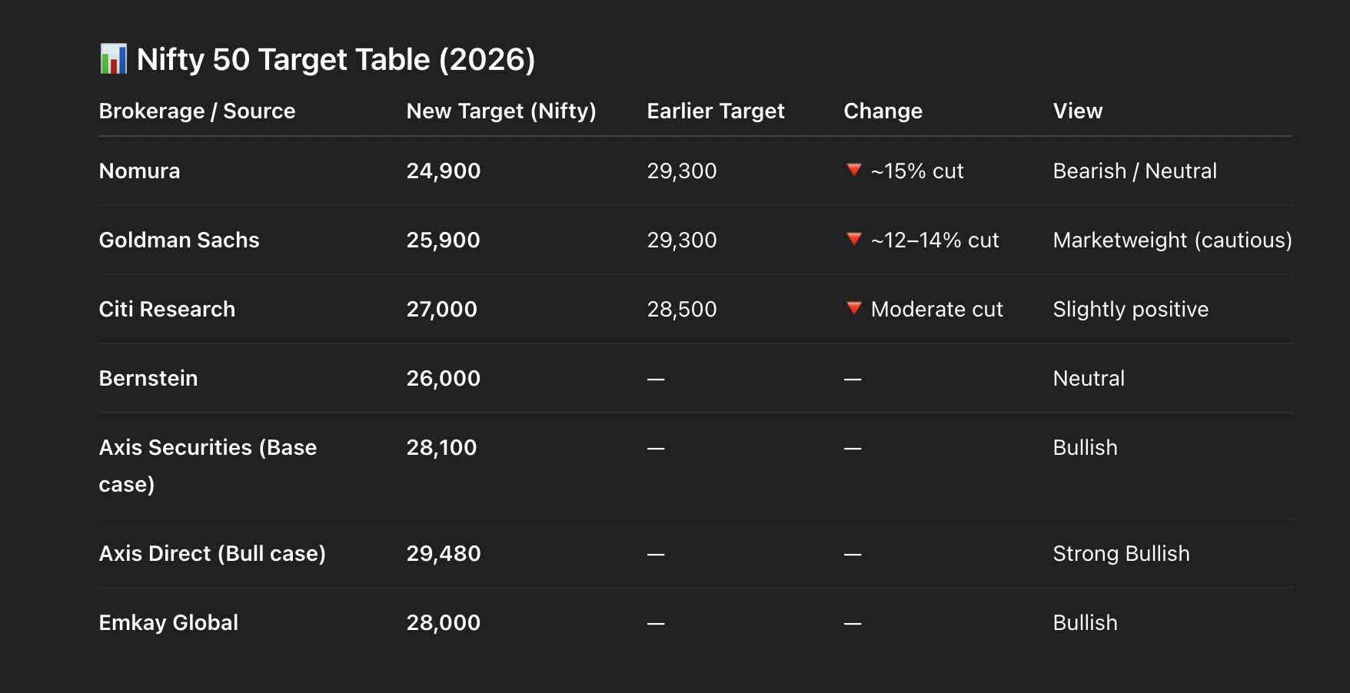Click Citi Research in the table
Viewport: 1350px width, 693px height.
tap(167, 309)
